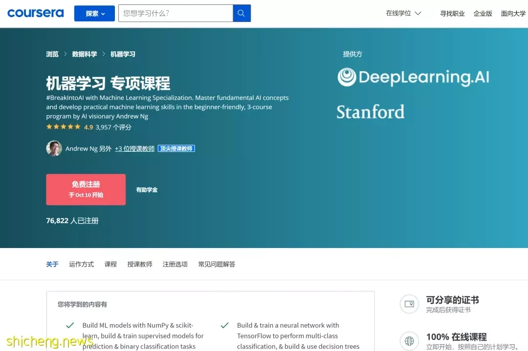
Task: Go to the 数据科学 breadcrumb
Action: (x=85, y=54)
